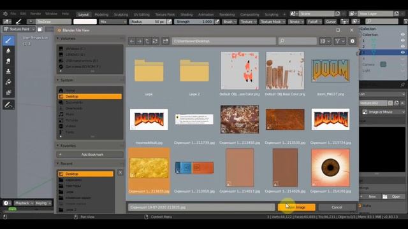Screen dimensions: 408x229
Task: Click the File View search field
Action: [298, 41]
